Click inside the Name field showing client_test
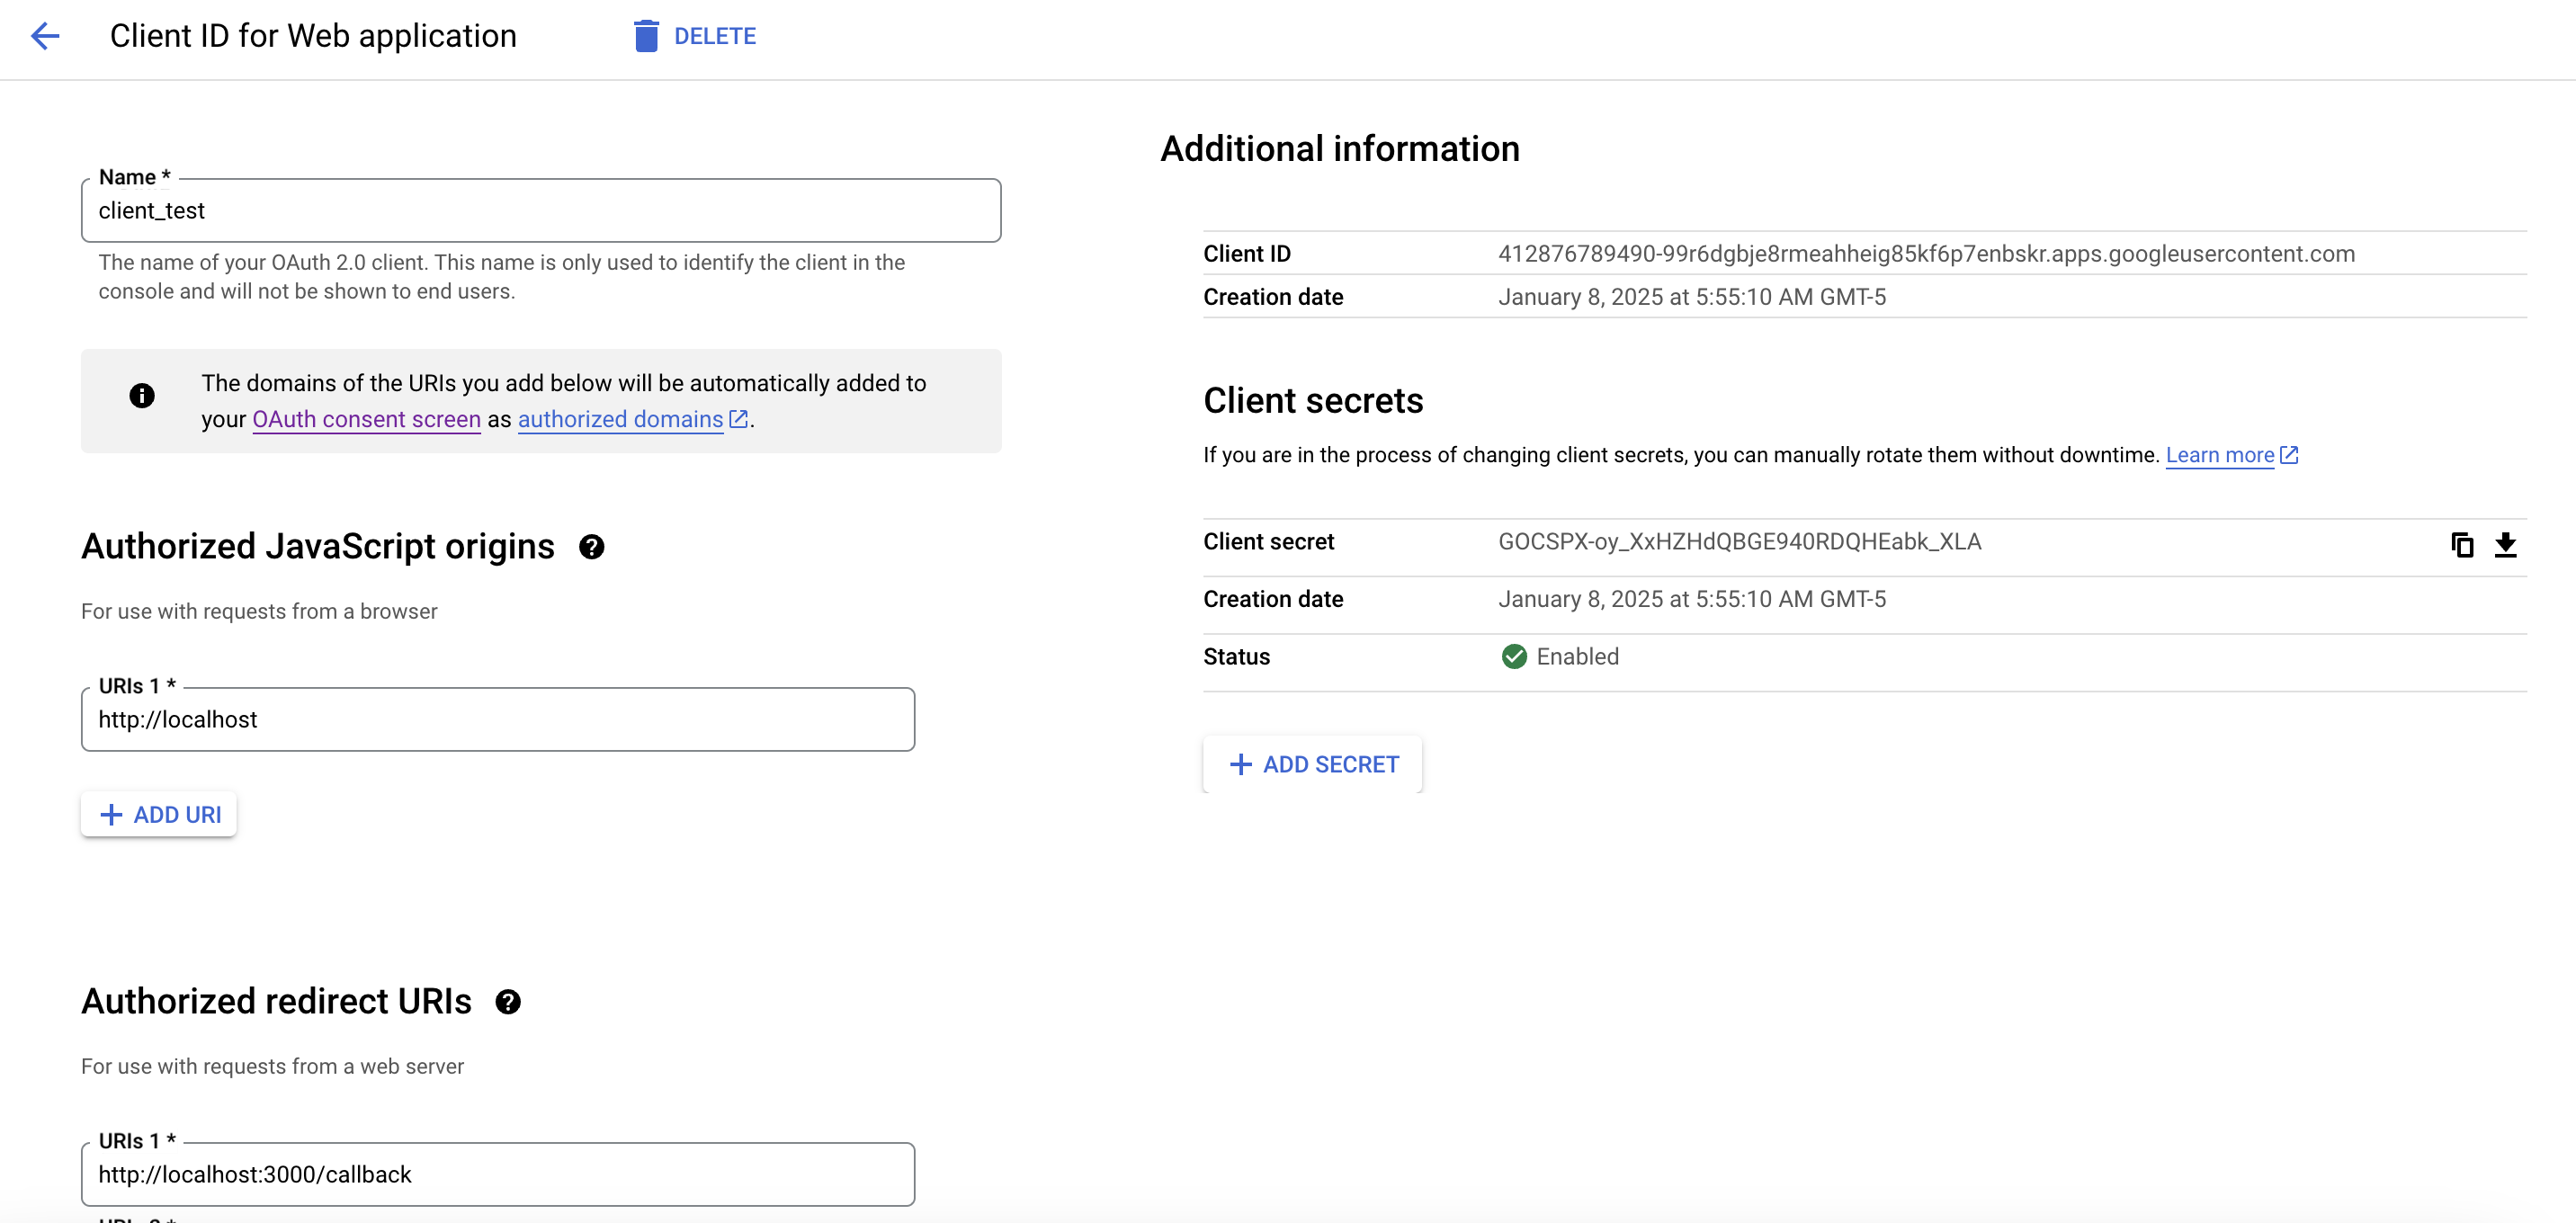This screenshot has height=1223, width=2576. point(540,211)
